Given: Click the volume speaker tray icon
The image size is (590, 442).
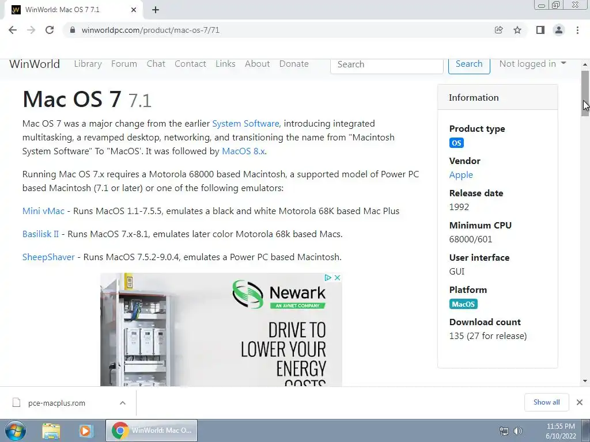Looking at the screenshot, I should 518,431.
